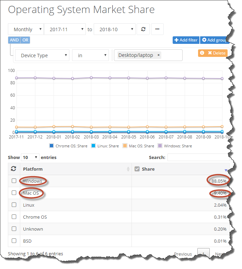
Task: Remove the Desktop/laptop filter tag
Action: point(159,55)
